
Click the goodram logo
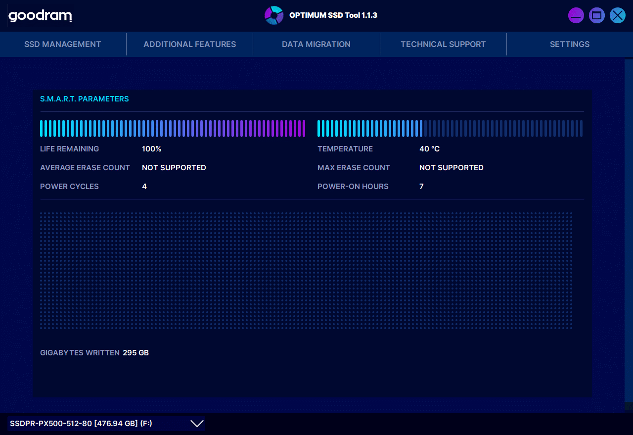tap(40, 16)
